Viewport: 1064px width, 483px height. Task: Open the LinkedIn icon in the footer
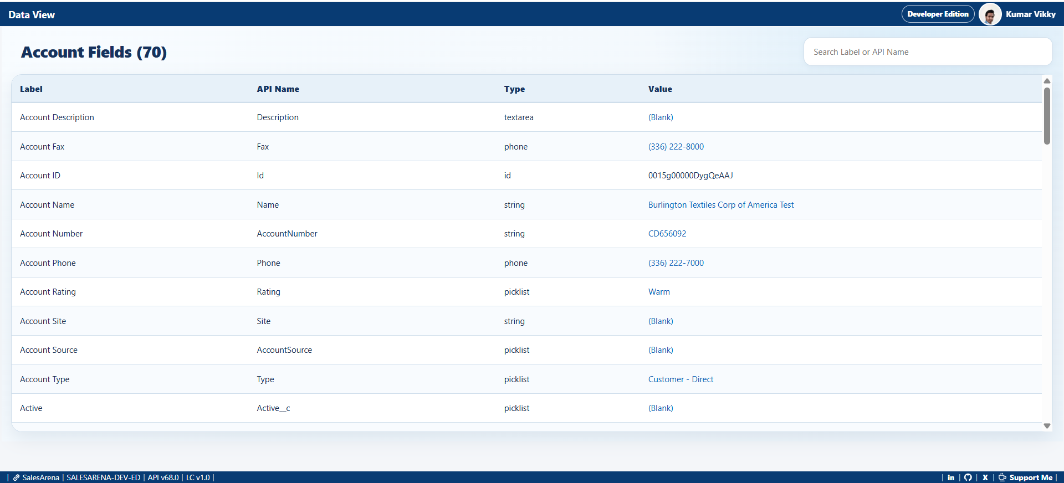(951, 477)
